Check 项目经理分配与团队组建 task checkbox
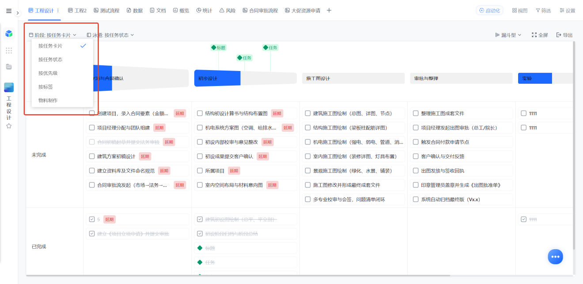583x284 pixels. tap(92, 128)
